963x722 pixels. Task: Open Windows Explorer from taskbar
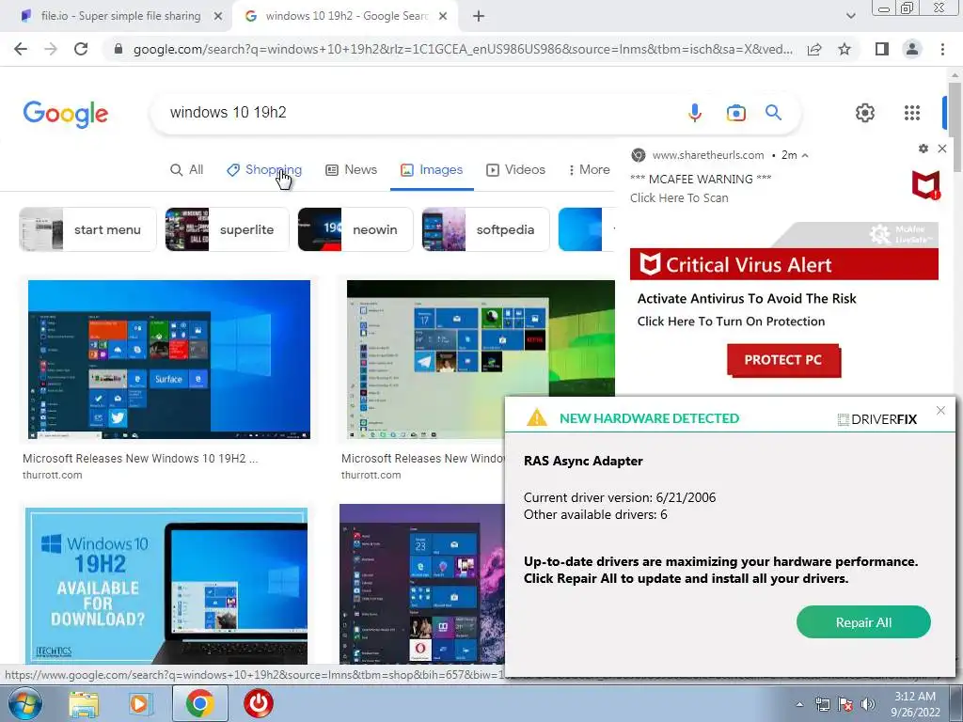84,704
